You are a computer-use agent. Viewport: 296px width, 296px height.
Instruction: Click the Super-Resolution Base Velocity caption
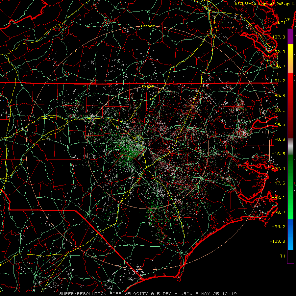[148, 294]
